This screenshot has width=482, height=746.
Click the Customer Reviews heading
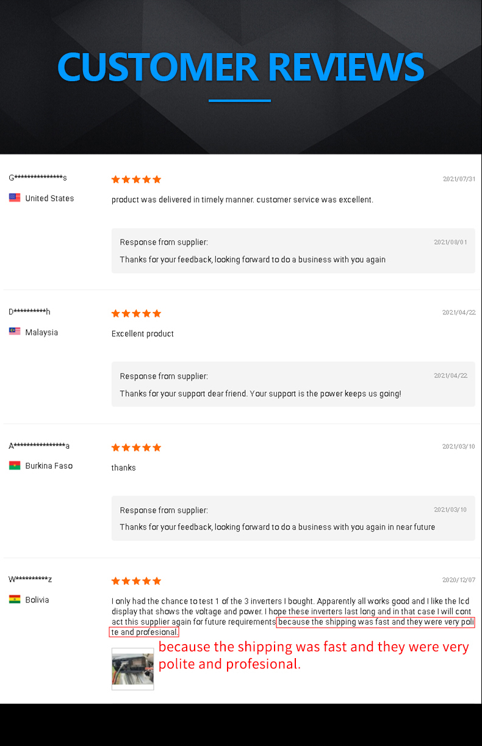pyautogui.click(x=240, y=67)
